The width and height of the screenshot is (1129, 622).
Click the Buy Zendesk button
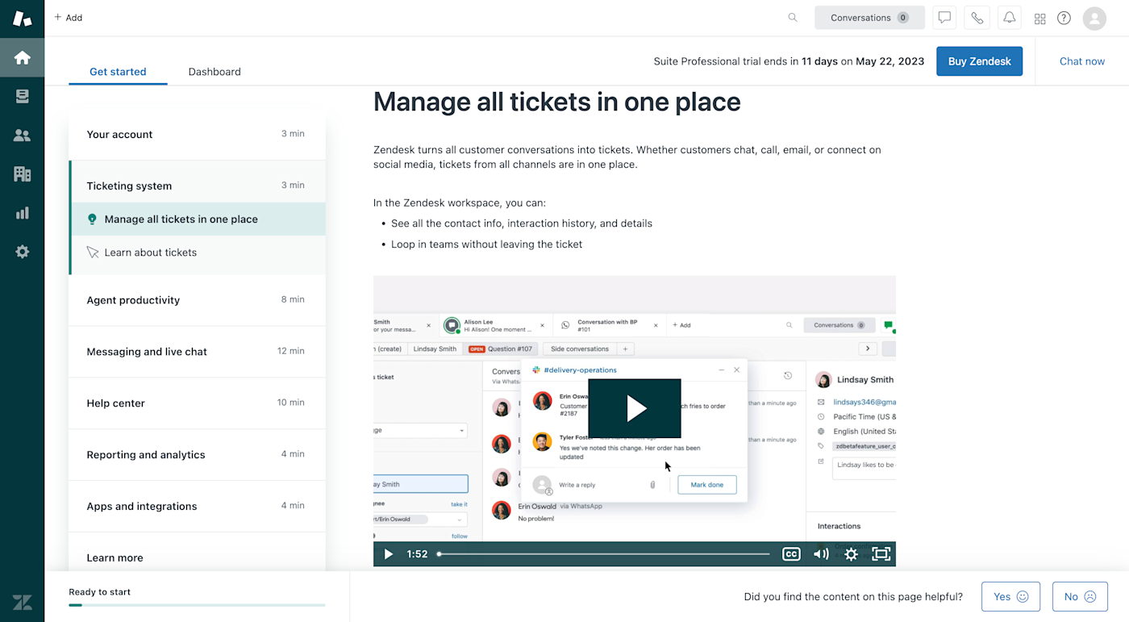979,61
